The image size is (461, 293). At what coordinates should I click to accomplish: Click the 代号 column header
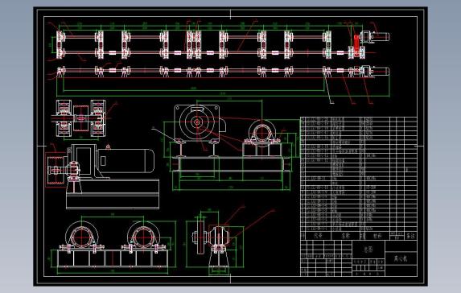coord(318,236)
